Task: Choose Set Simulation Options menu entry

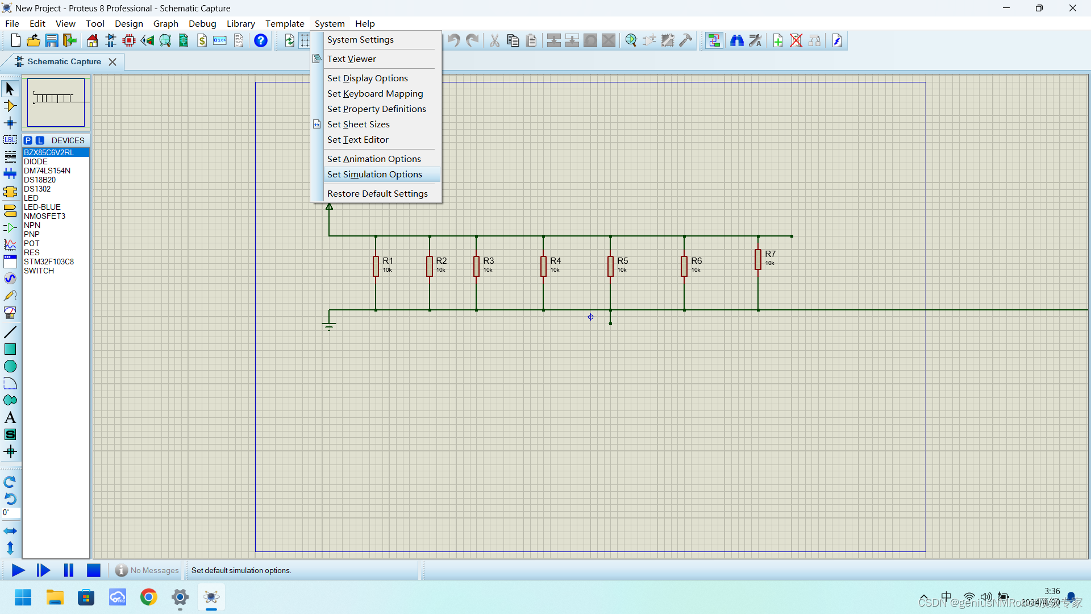Action: coord(374,175)
